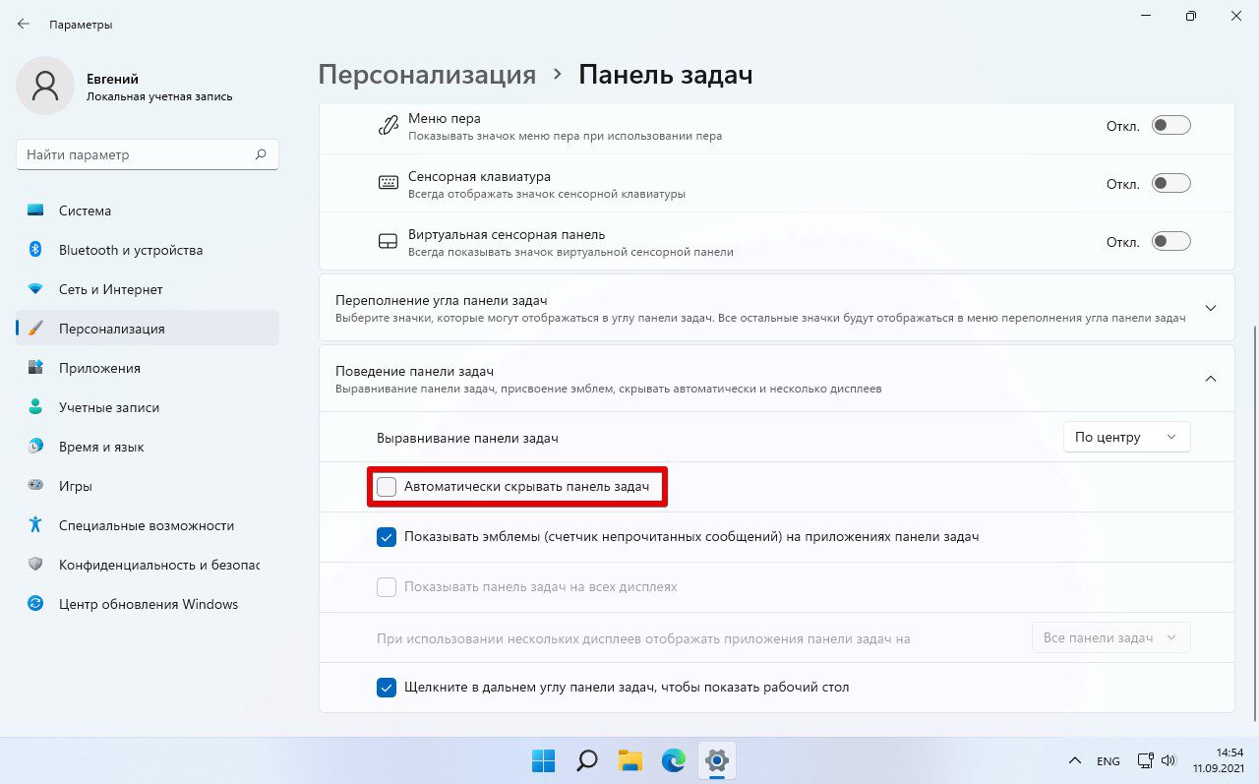1259x784 pixels.
Task: Toggle the Виртуальная сенсорная панель switch
Action: [1171, 242]
